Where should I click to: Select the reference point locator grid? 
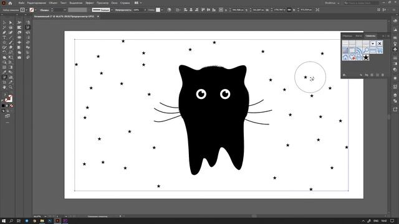221,10
